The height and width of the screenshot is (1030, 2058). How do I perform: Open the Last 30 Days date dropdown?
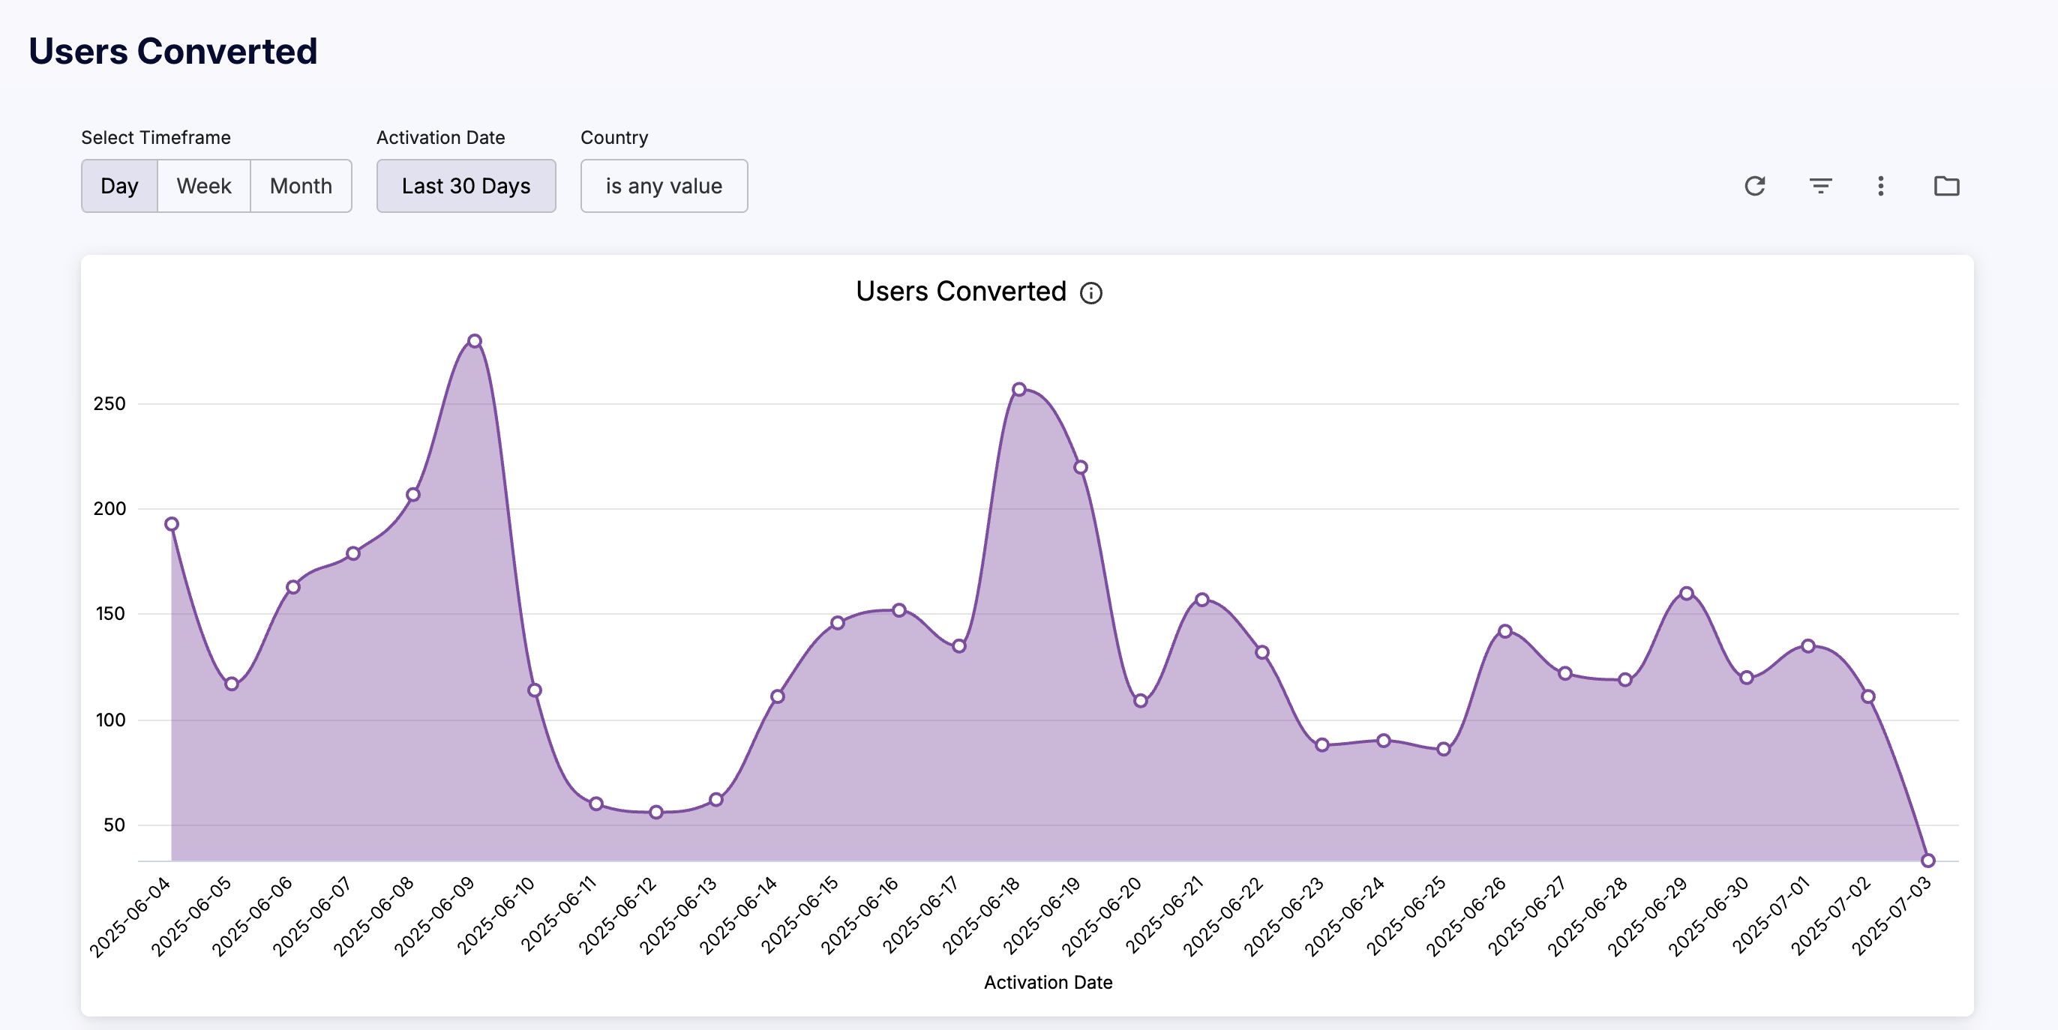pos(466,186)
